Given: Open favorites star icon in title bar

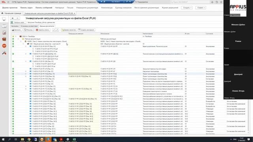Looking at the screenshot, I should point(221,2).
